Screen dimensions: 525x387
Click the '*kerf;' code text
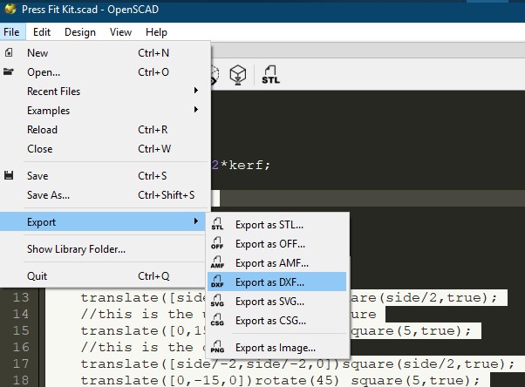[245, 165]
